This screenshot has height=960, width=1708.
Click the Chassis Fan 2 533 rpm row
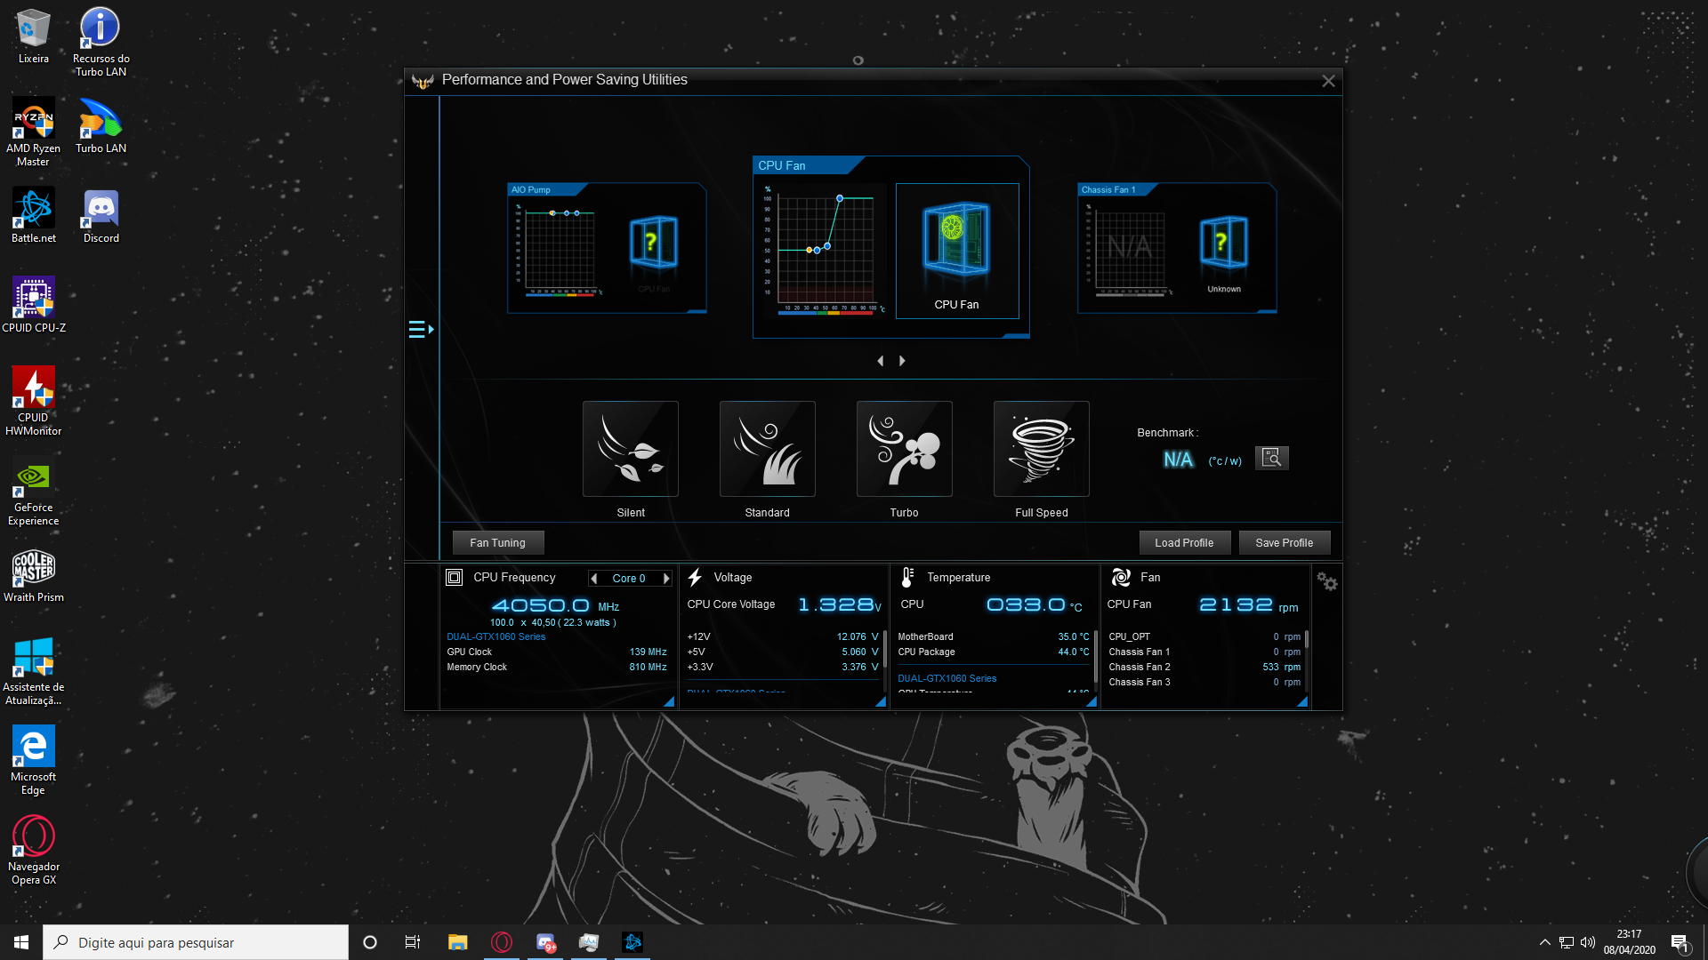1204,668
